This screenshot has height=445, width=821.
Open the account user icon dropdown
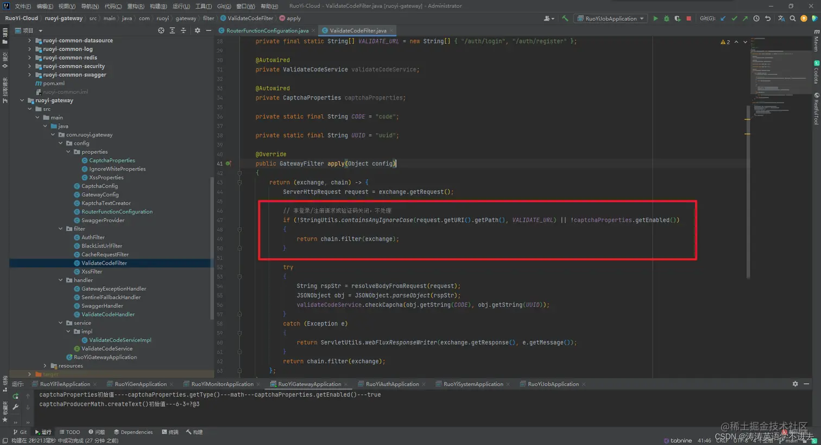tap(549, 18)
